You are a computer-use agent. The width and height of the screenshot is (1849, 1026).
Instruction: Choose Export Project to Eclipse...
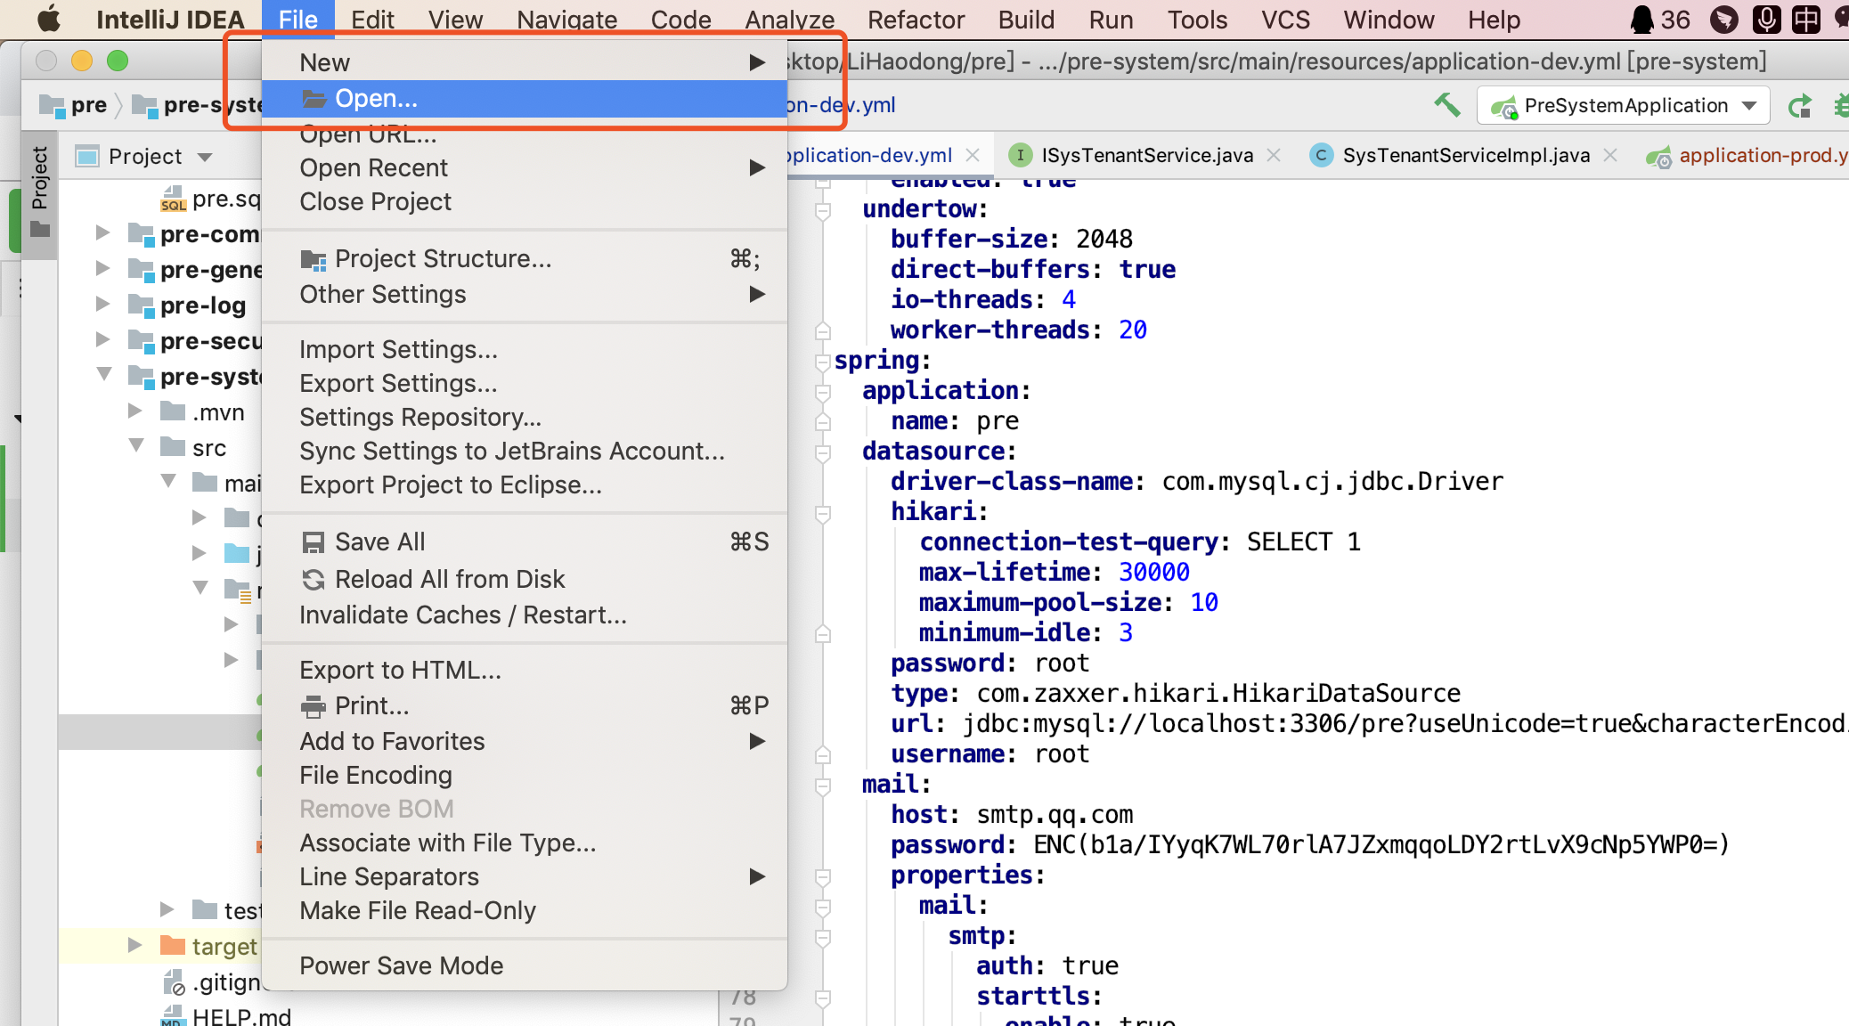coord(524,484)
